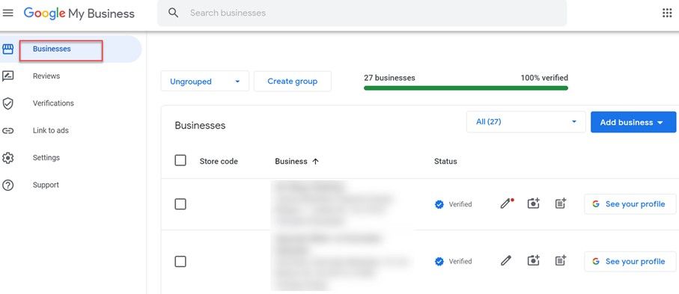Click create post icon in second business row

pos(561,260)
